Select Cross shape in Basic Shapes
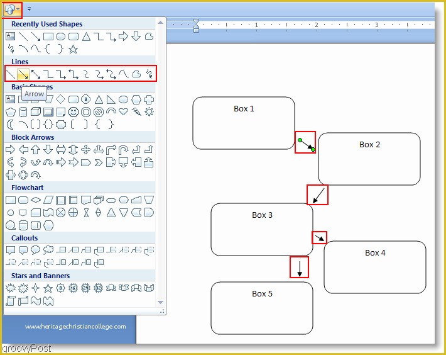 point(149,99)
